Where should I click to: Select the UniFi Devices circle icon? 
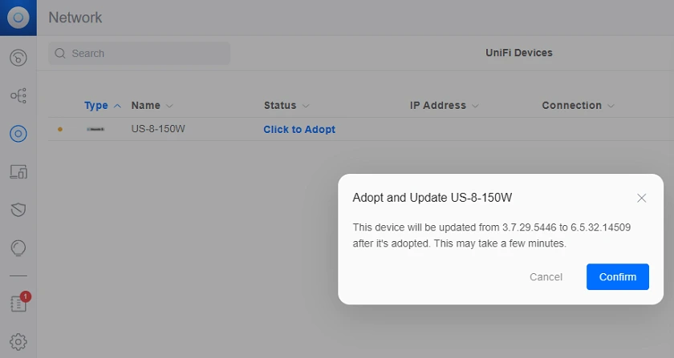tap(18, 134)
